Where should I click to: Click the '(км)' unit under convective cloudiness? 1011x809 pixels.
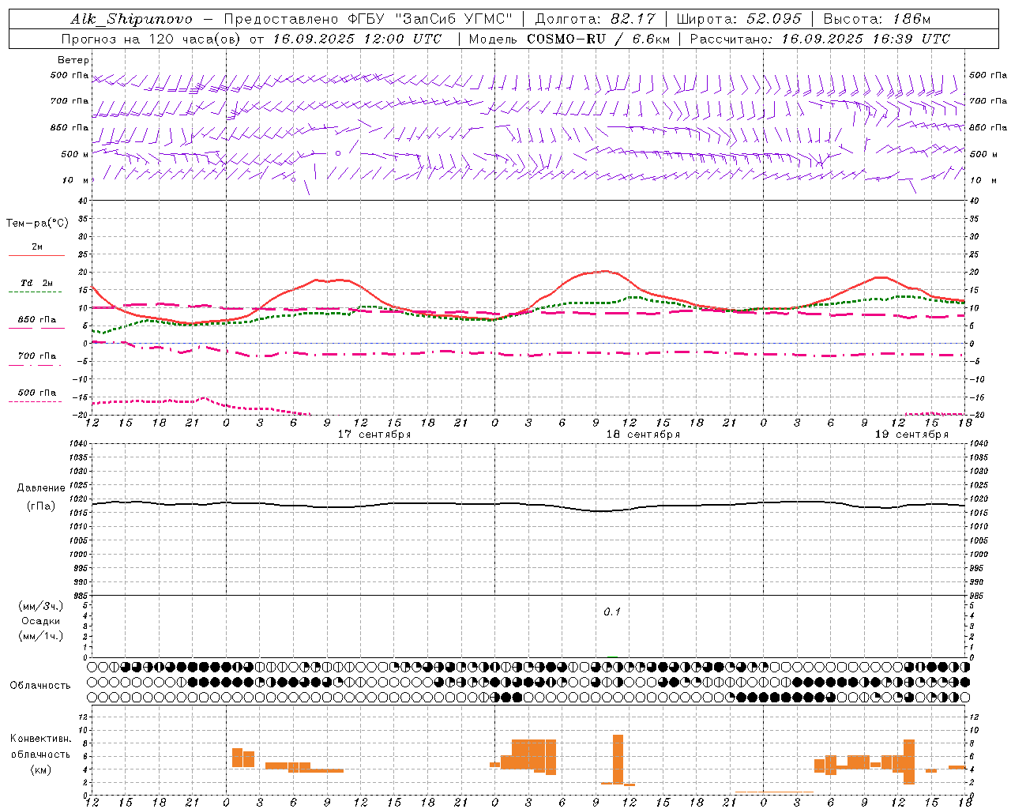pyautogui.click(x=41, y=769)
